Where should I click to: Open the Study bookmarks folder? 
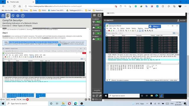33,11
